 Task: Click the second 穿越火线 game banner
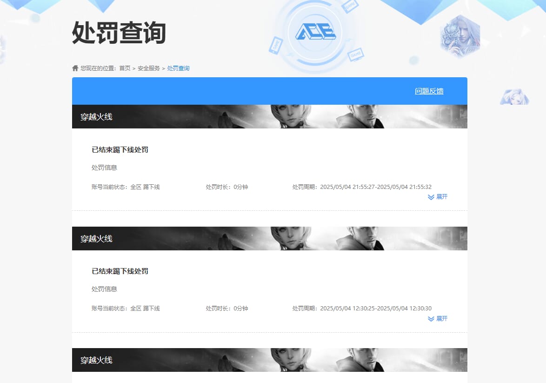click(x=270, y=238)
